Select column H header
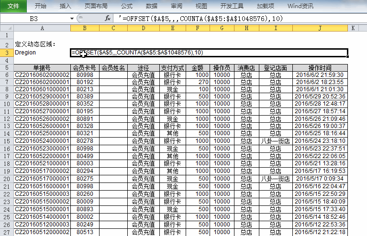This screenshot has width=367, height=236. tap(246, 28)
